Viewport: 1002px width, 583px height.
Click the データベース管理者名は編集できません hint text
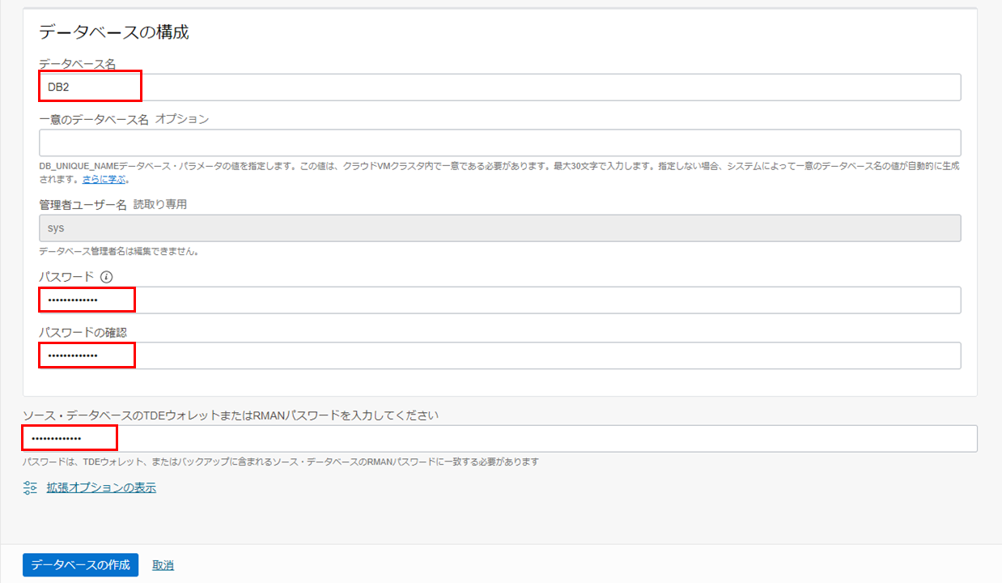click(x=119, y=251)
